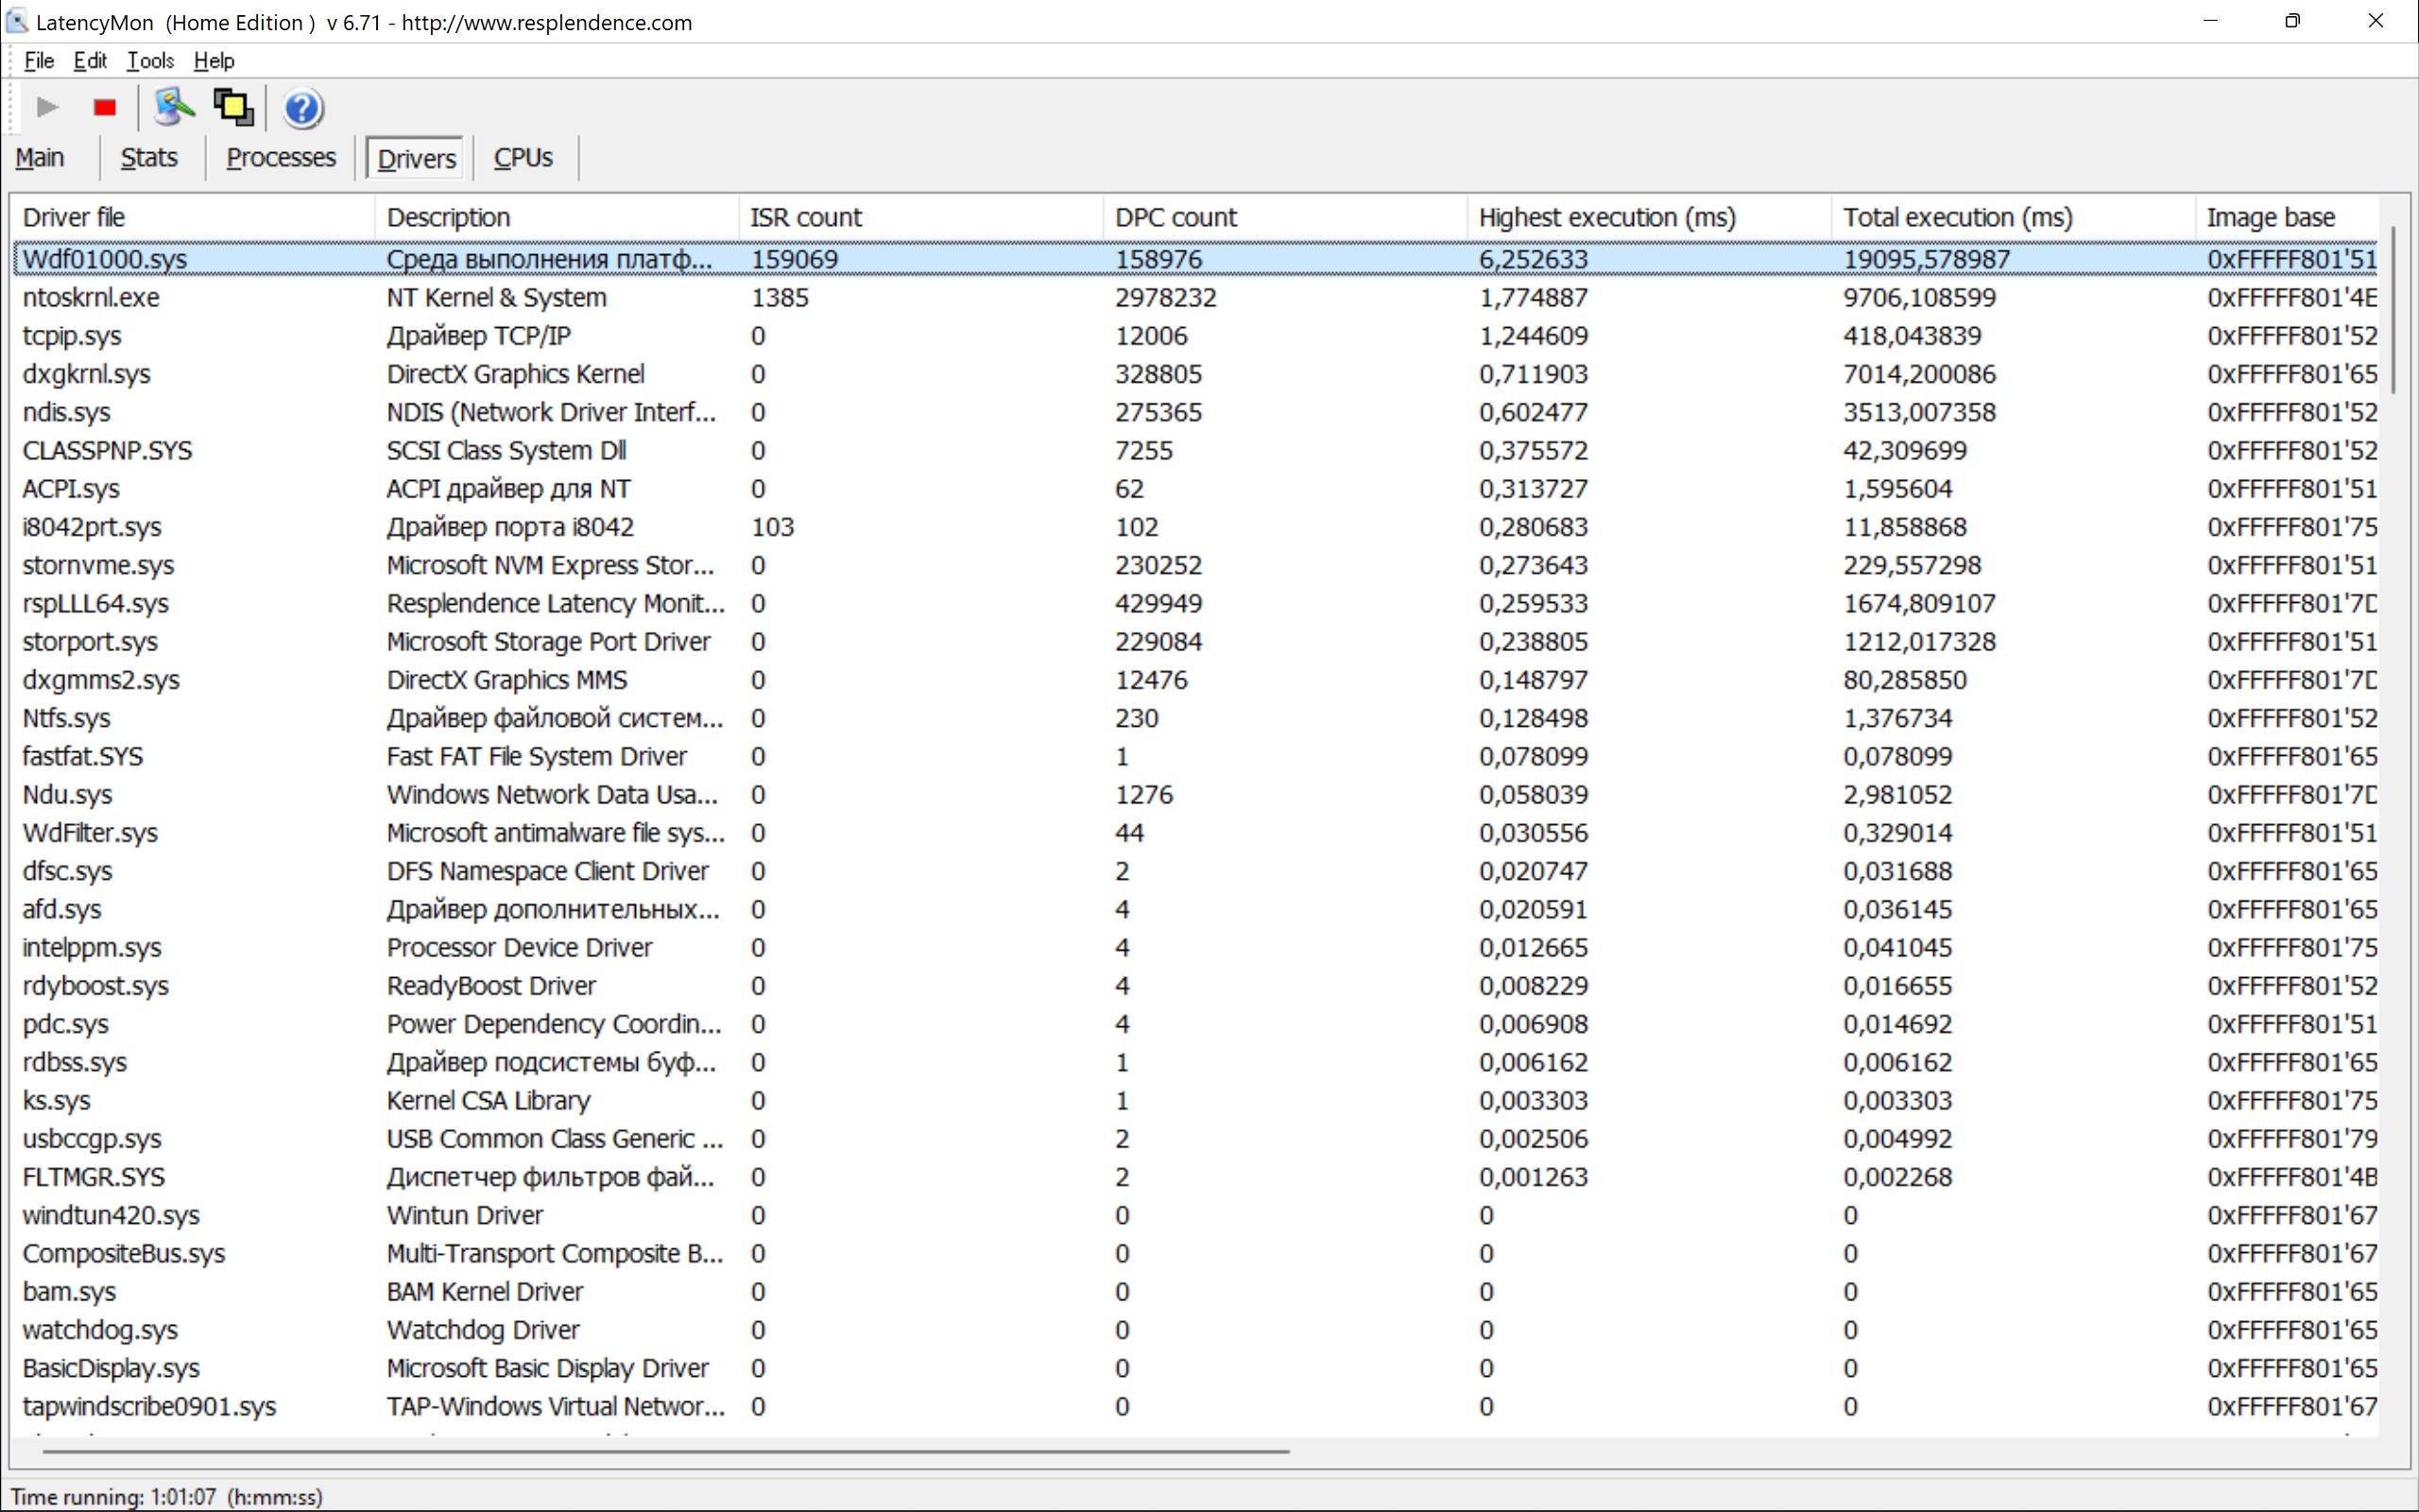Open the Tools menu
Screen dimensions: 2419x1512
150,60
